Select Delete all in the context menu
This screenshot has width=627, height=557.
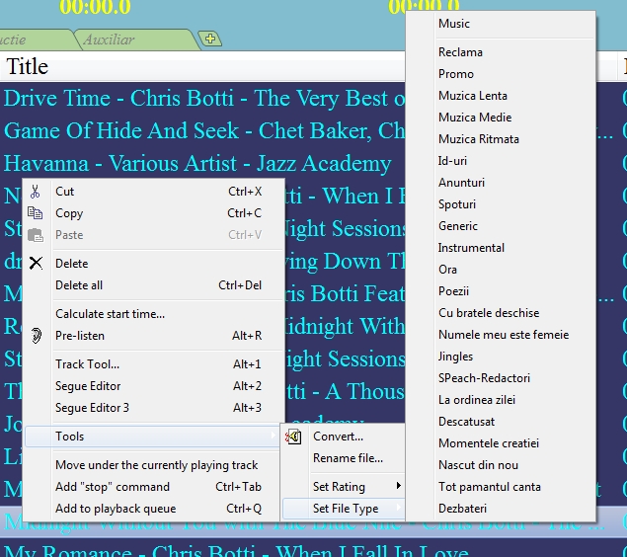(154, 285)
